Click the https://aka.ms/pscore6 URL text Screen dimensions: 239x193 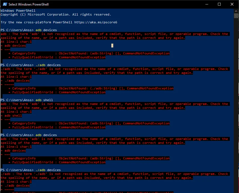[96, 22]
